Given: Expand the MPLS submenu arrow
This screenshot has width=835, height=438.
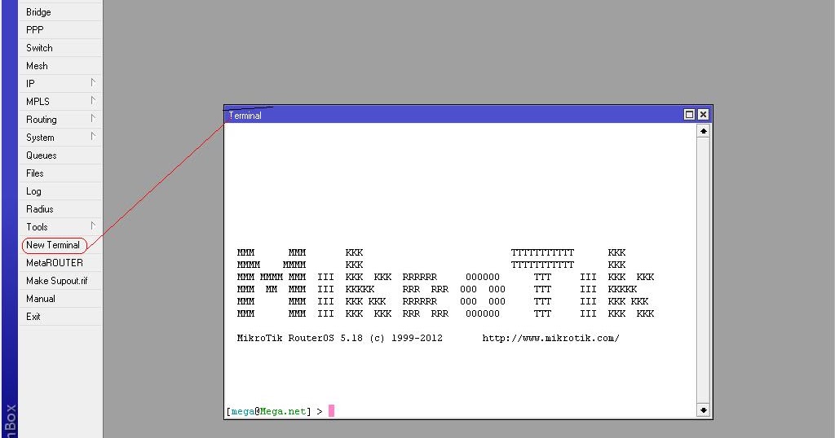Looking at the screenshot, I should [93, 100].
